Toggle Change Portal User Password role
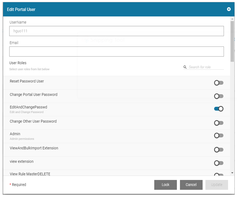Image resolution: width=237 pixels, height=197 pixels. 219,96
